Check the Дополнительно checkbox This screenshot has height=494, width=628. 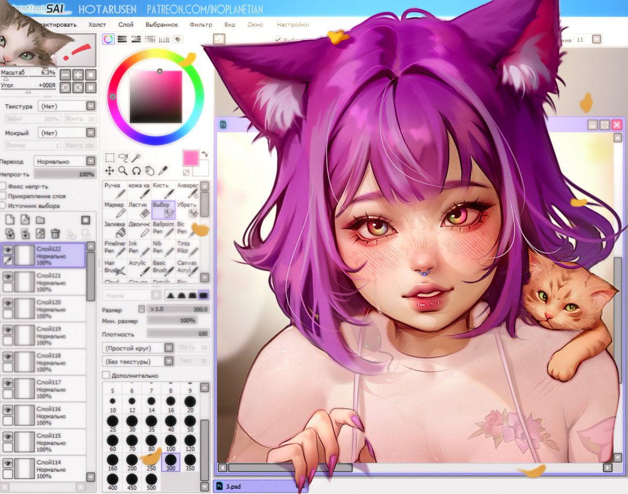pyautogui.click(x=106, y=375)
